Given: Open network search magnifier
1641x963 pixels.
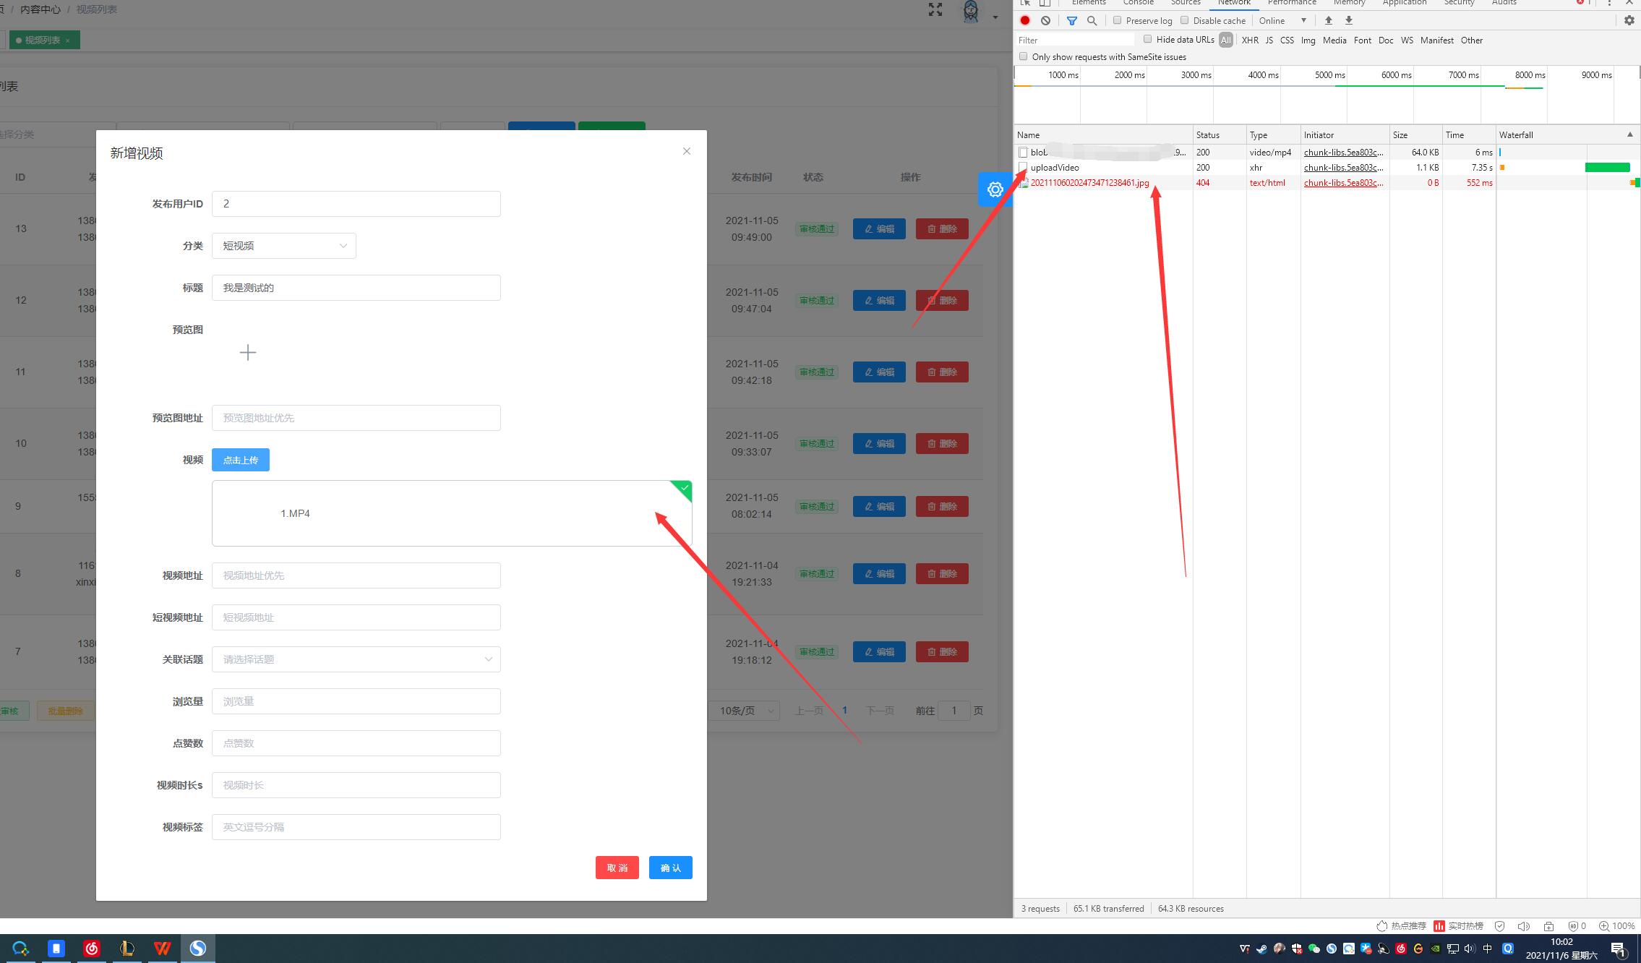Looking at the screenshot, I should click(x=1092, y=20).
